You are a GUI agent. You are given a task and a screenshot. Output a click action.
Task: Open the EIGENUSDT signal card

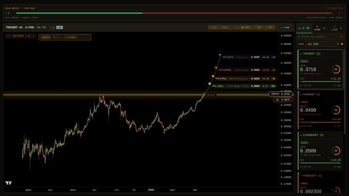320,151
